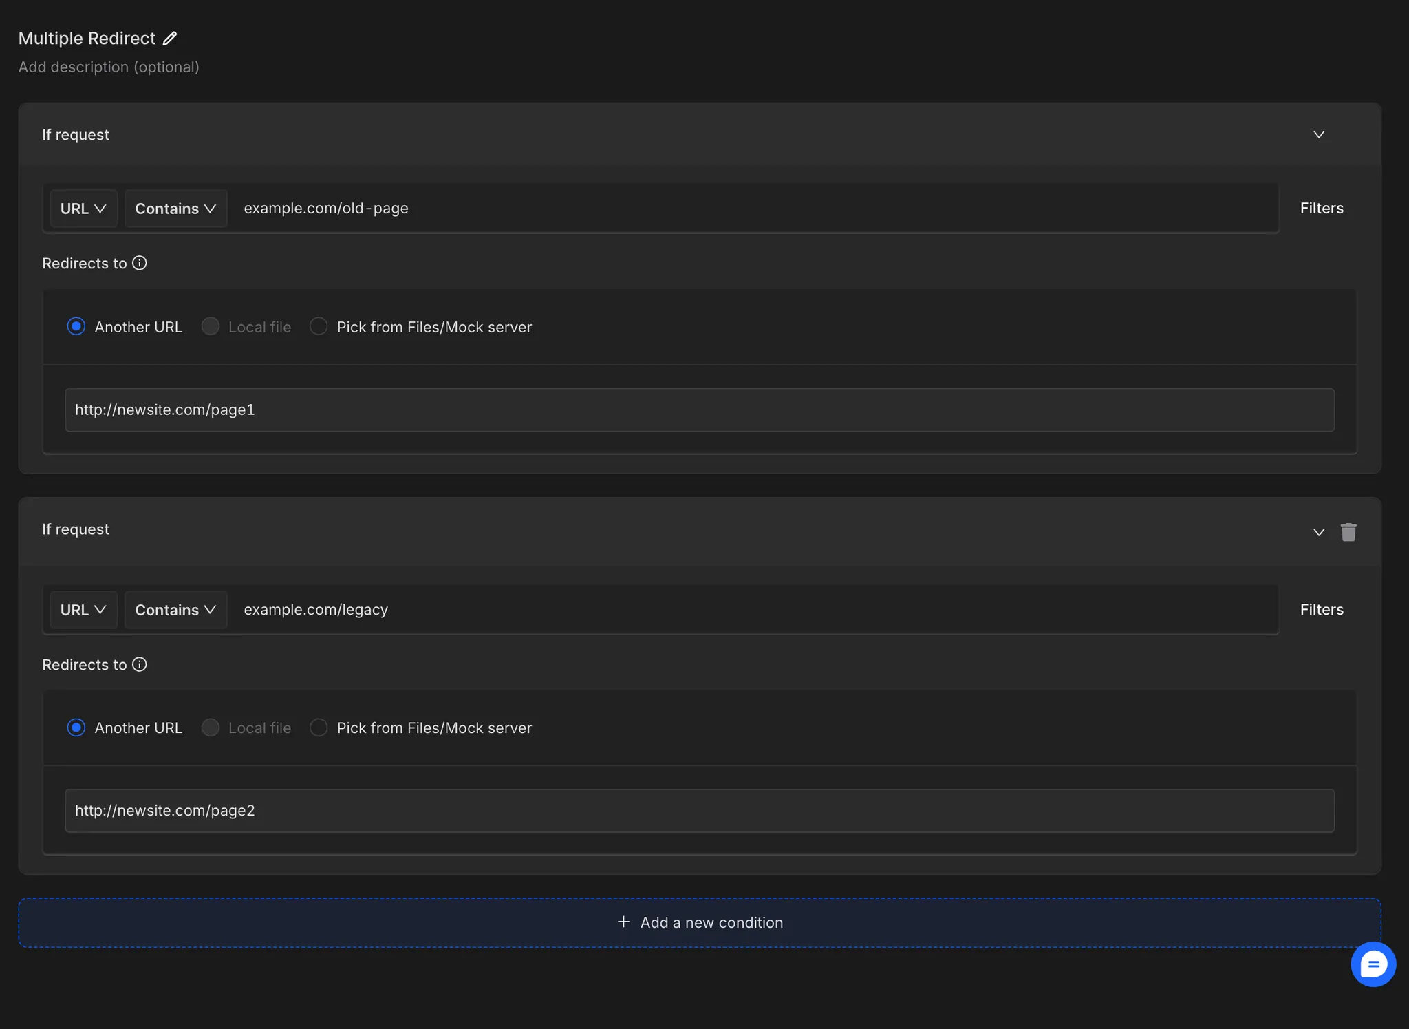Delete second condition with trash icon
Image resolution: width=1409 pixels, height=1029 pixels.
(x=1348, y=531)
